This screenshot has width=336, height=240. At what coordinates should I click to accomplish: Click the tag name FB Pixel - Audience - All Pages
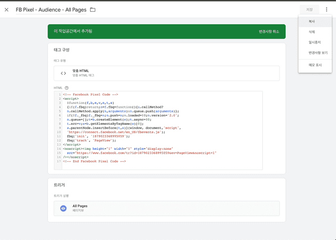click(x=51, y=10)
